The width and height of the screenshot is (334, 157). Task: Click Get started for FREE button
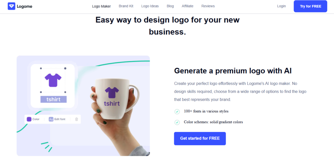(x=200, y=138)
